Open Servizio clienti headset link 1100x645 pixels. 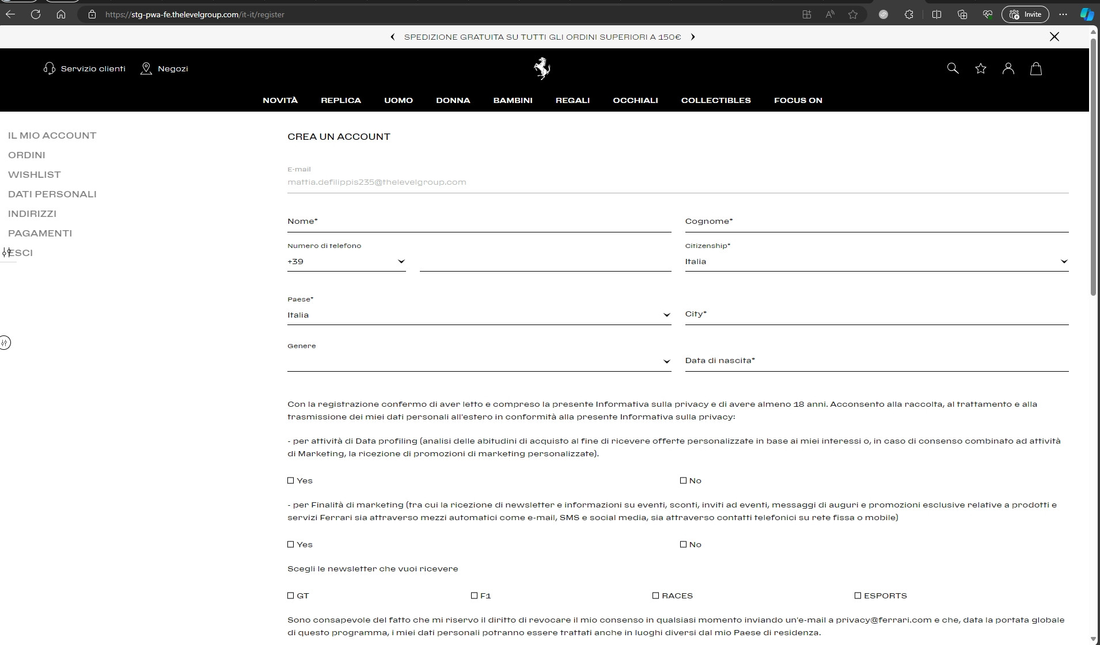click(84, 68)
